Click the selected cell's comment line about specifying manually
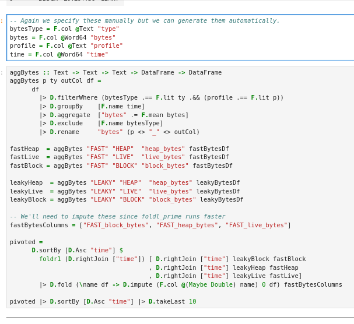The width and height of the screenshot is (354, 324). pos(145,20)
